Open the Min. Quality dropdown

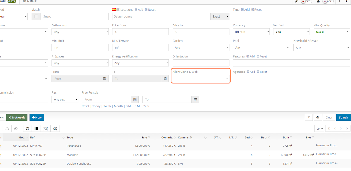coord(332,32)
